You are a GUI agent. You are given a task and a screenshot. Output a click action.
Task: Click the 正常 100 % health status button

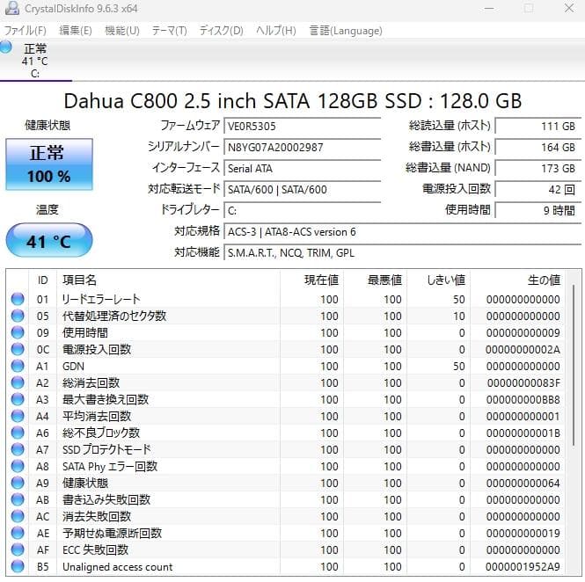pyautogui.click(x=49, y=164)
